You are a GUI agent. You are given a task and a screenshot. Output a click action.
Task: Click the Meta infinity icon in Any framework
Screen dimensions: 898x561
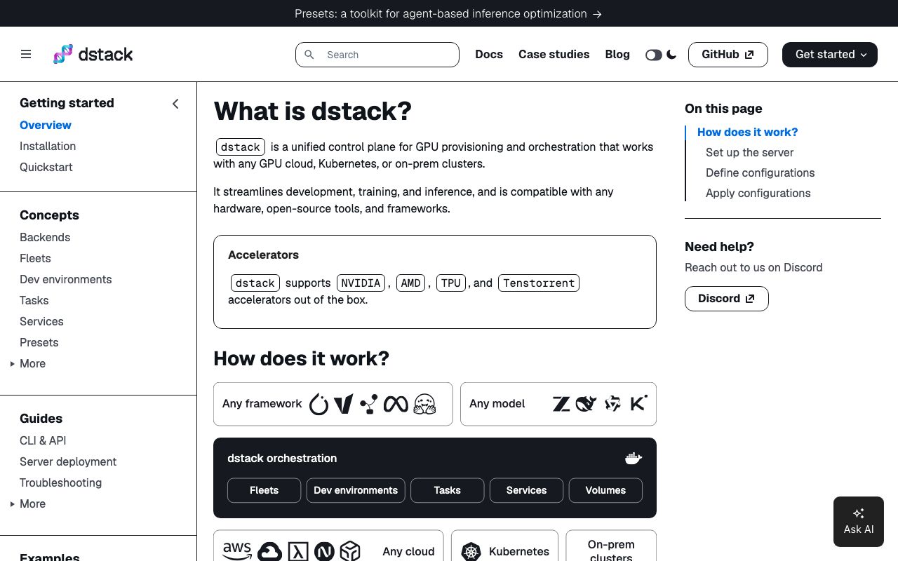(396, 404)
